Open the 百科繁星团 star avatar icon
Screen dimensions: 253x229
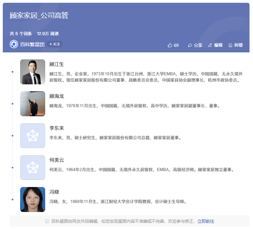(x=14, y=44)
